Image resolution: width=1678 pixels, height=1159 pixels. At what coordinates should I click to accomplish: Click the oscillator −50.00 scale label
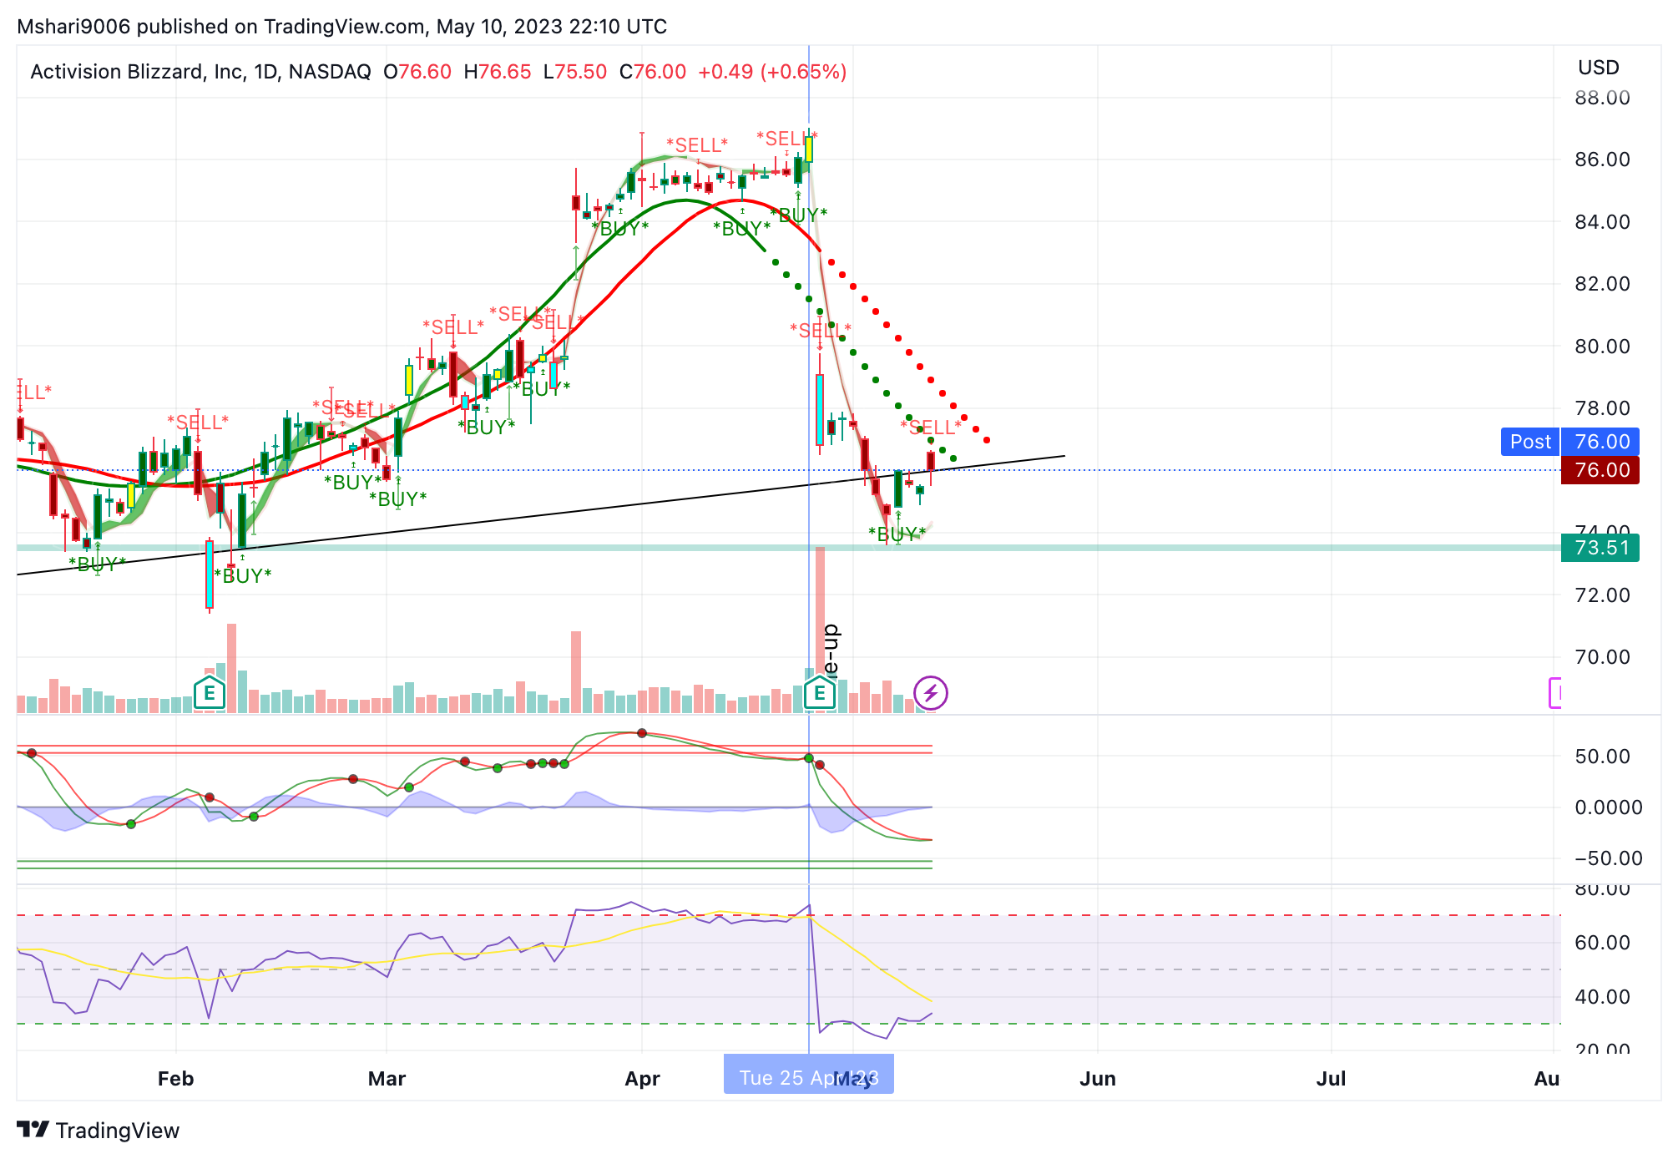click(1608, 858)
